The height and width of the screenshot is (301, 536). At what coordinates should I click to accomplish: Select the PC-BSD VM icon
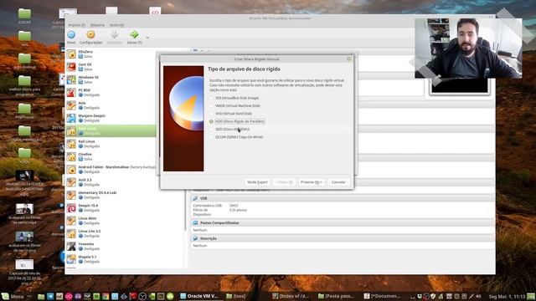(71, 92)
